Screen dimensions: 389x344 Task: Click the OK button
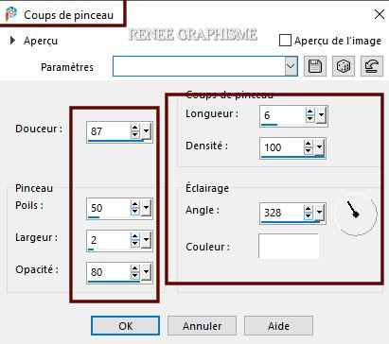(126, 326)
